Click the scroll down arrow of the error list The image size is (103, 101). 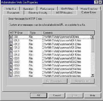[93, 75]
